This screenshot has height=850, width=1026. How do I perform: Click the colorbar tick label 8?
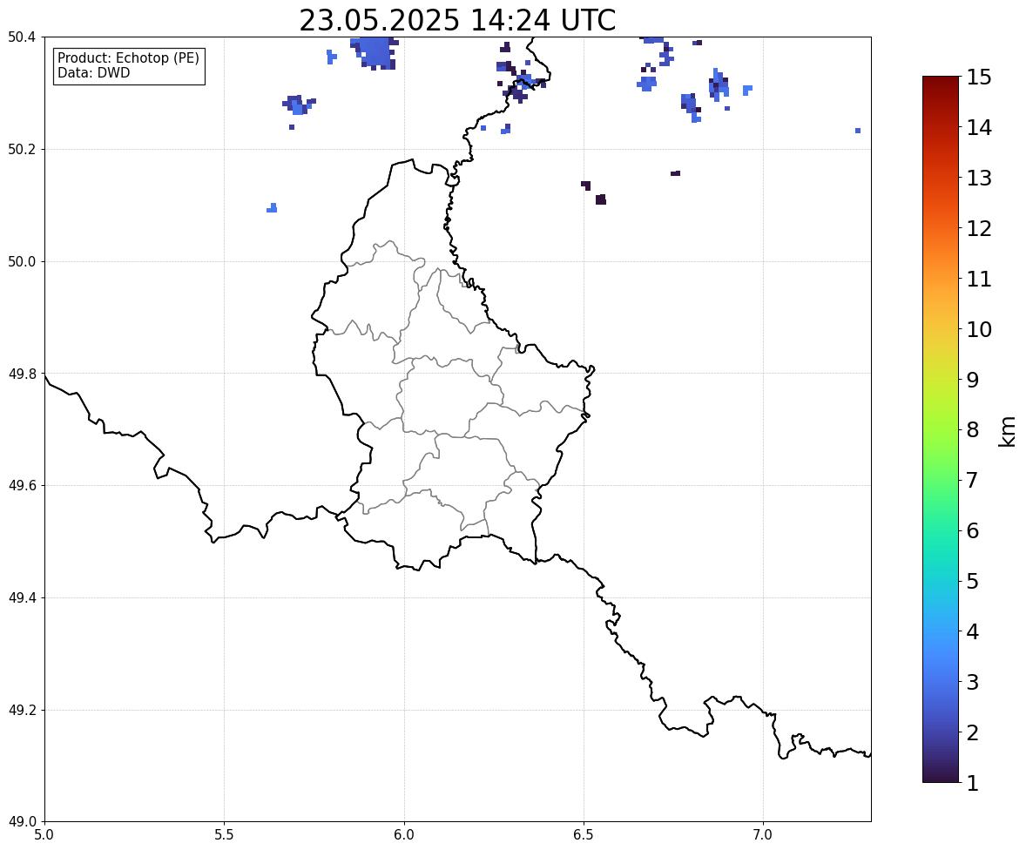(972, 430)
